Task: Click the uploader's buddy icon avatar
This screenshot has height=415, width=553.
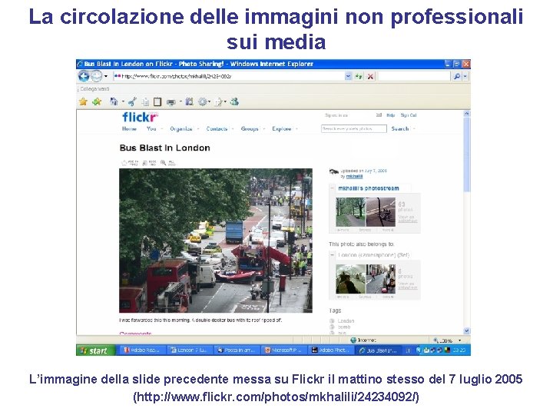Action: click(333, 172)
